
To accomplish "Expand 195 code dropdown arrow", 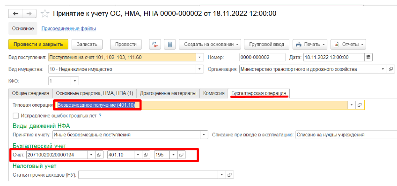I will tap(173, 155).
